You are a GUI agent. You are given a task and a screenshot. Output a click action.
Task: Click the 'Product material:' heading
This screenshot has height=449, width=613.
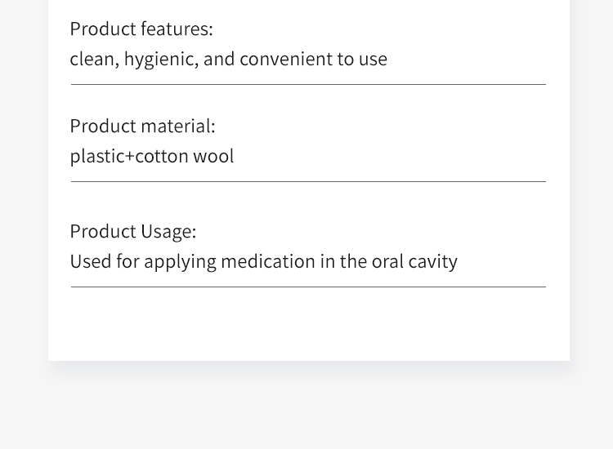pos(143,126)
